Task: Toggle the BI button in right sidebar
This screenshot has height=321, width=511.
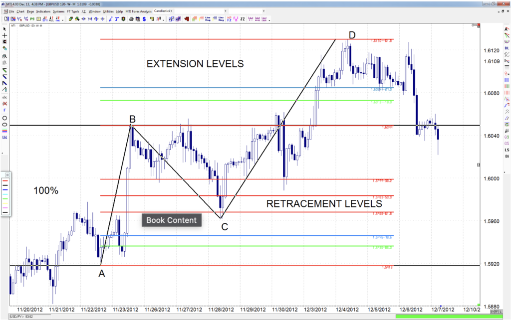Action: [507, 156]
